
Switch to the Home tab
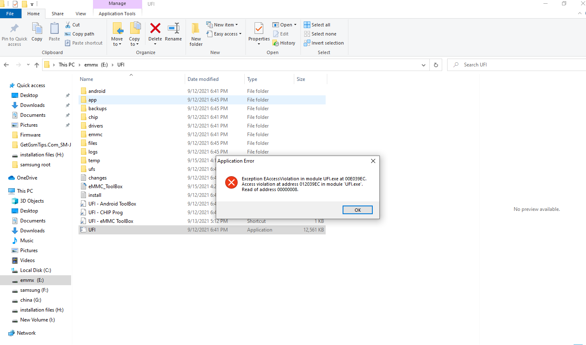[x=33, y=14]
